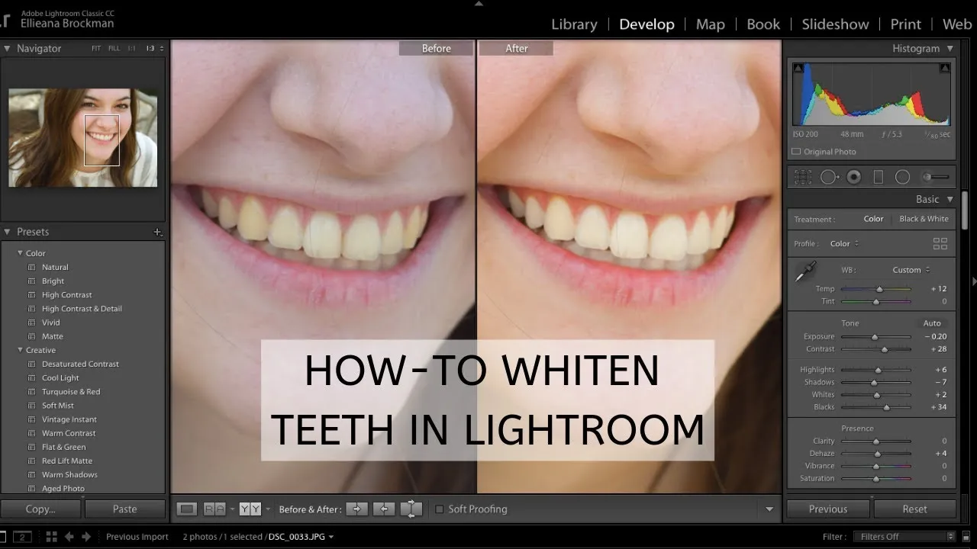Switch to the Library module
This screenshot has width=977, height=549.
click(574, 24)
